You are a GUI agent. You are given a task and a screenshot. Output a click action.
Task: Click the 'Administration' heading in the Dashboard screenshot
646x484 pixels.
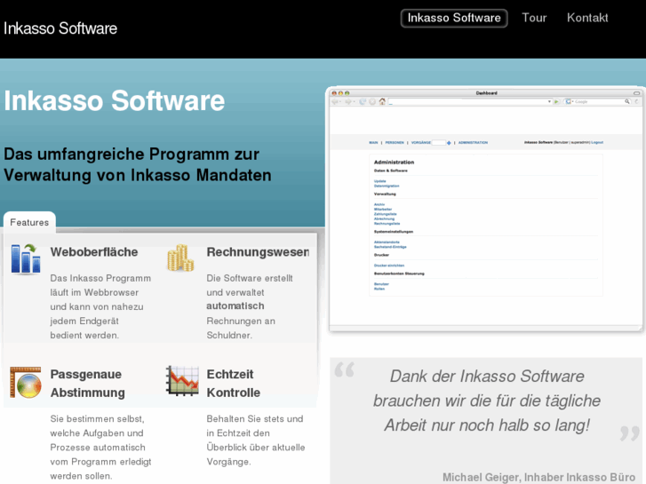[x=394, y=163]
